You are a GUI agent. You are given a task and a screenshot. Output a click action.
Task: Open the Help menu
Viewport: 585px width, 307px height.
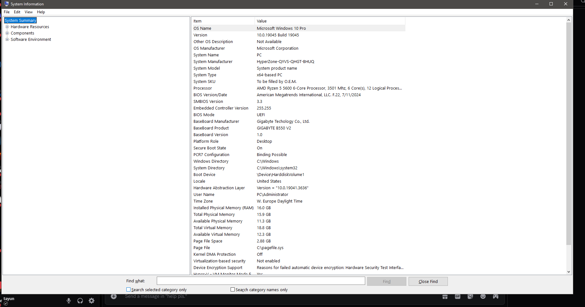click(41, 12)
